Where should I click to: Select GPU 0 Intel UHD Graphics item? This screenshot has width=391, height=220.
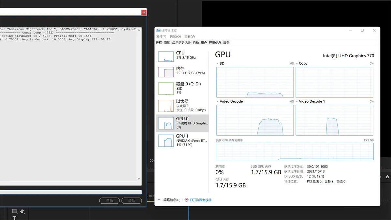pos(182,123)
